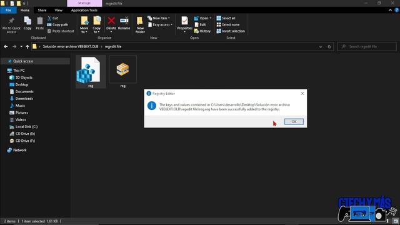Image resolution: width=400 pixels, height=225 pixels.
Task: Click the Search regedit file box
Action: pos(367,46)
